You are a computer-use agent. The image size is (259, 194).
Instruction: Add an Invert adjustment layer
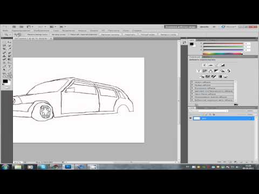pyautogui.click(x=202, y=77)
